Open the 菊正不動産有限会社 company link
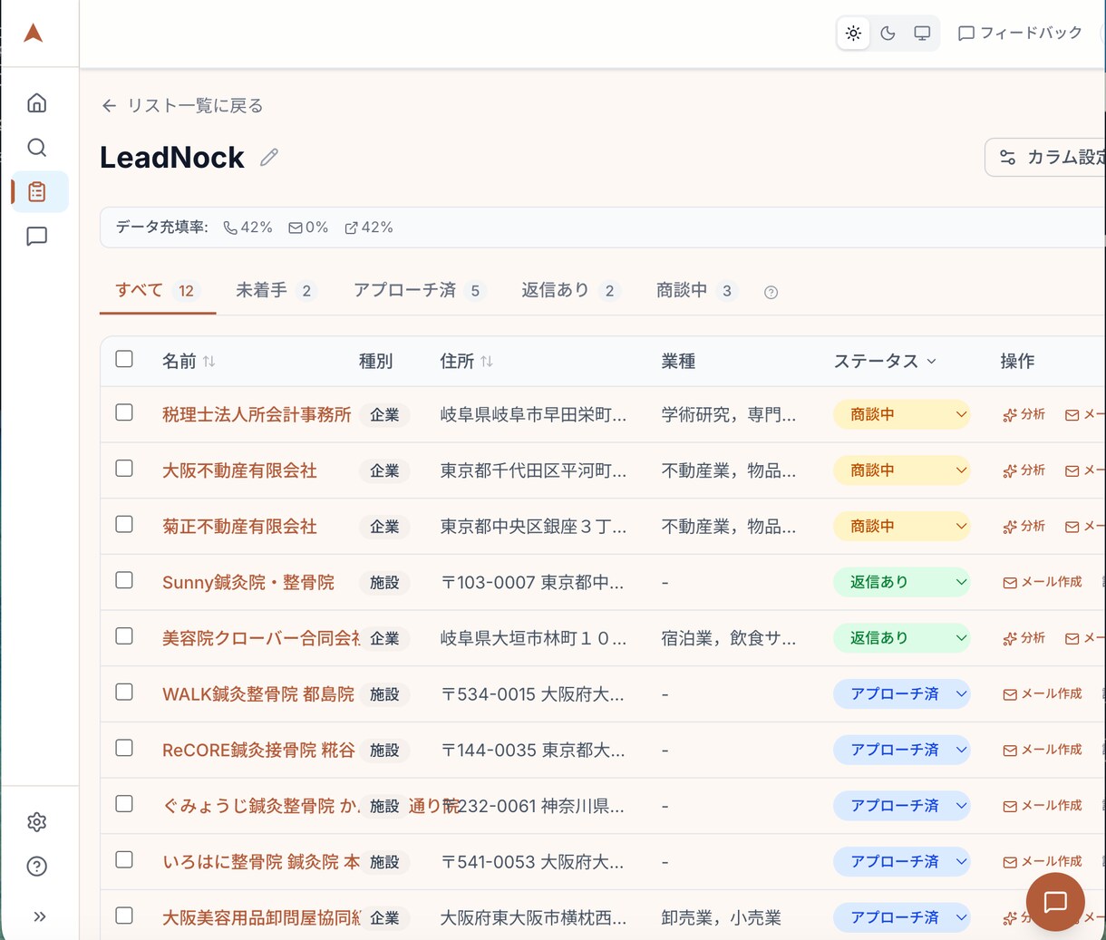 [x=239, y=527]
